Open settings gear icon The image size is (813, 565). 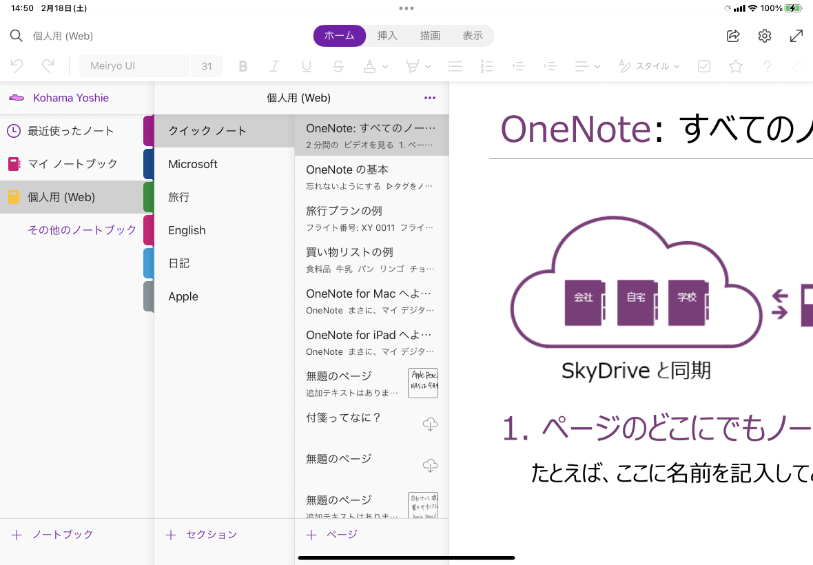coord(765,36)
